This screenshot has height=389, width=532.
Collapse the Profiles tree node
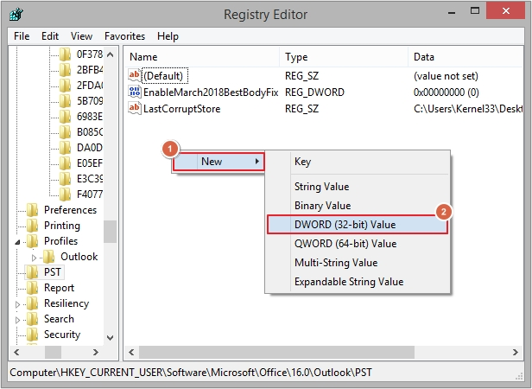(x=17, y=242)
